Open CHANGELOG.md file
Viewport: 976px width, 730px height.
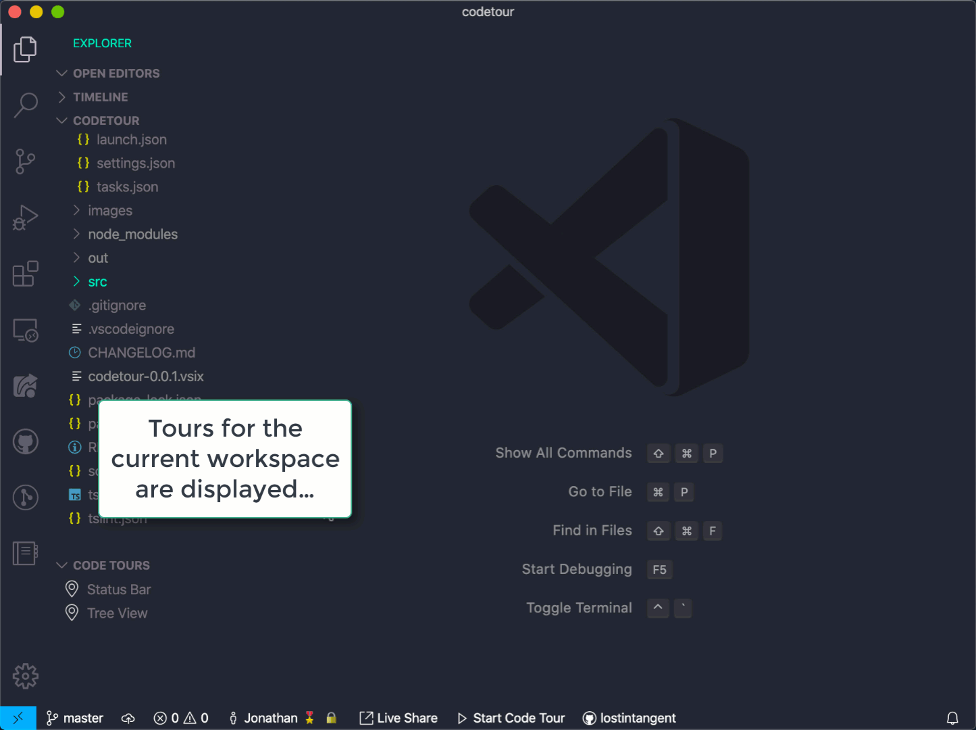[x=142, y=353]
